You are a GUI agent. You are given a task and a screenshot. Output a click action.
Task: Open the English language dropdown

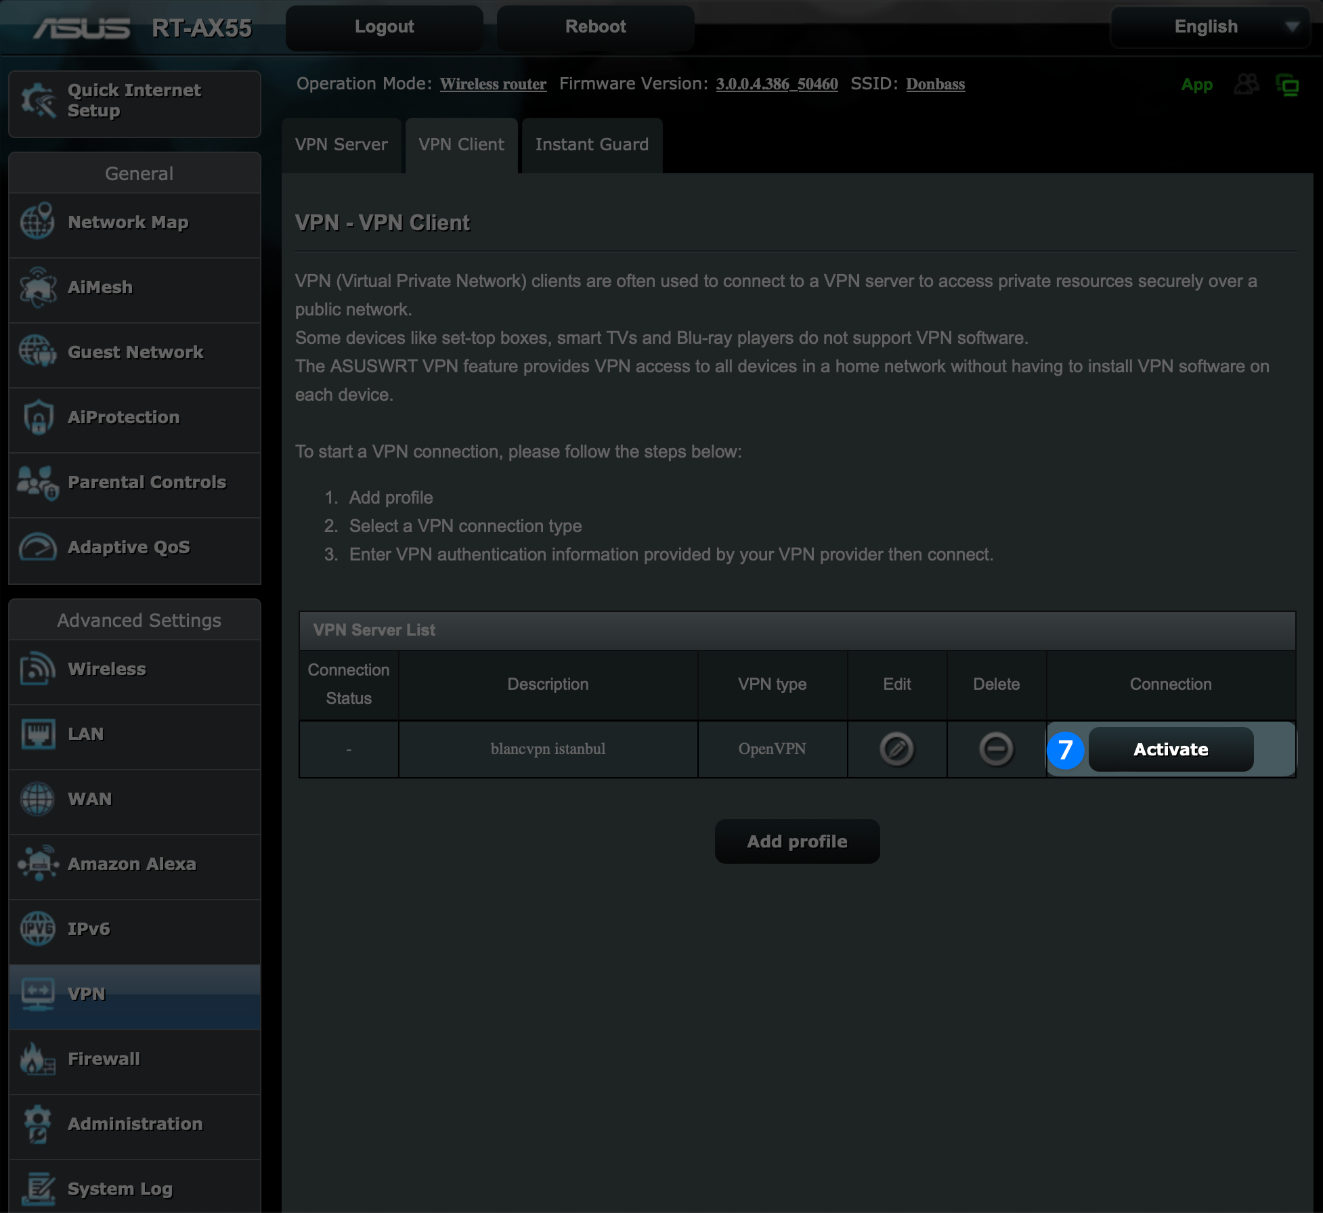[x=1210, y=27]
